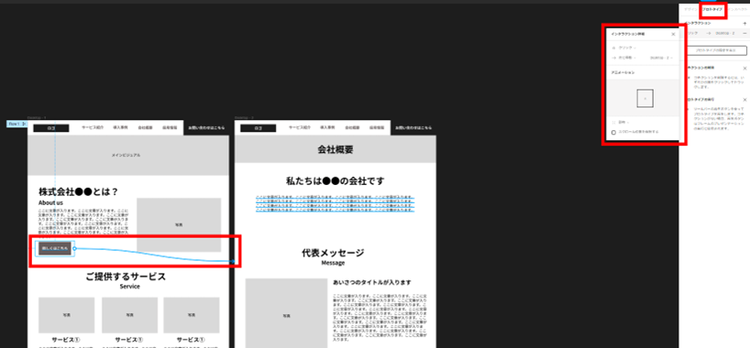Select the contact button in the Desktop - 2 header

(414, 127)
